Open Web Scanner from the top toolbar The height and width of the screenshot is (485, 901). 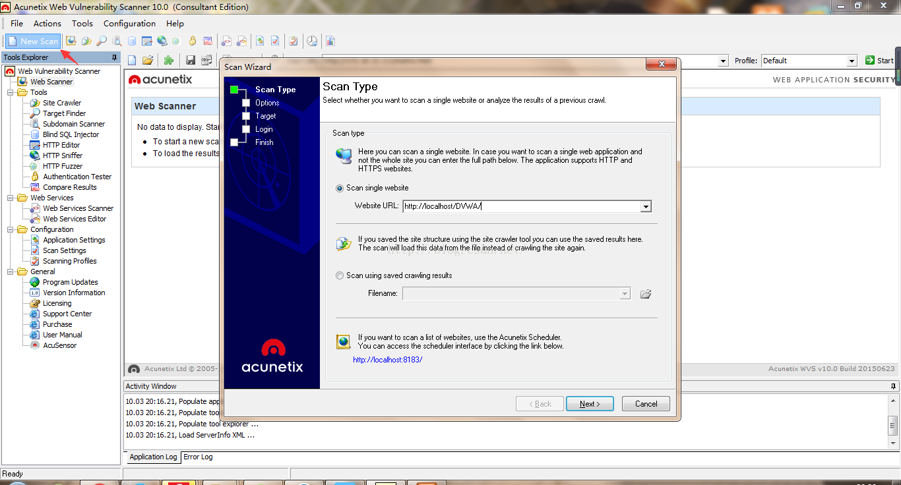point(71,42)
